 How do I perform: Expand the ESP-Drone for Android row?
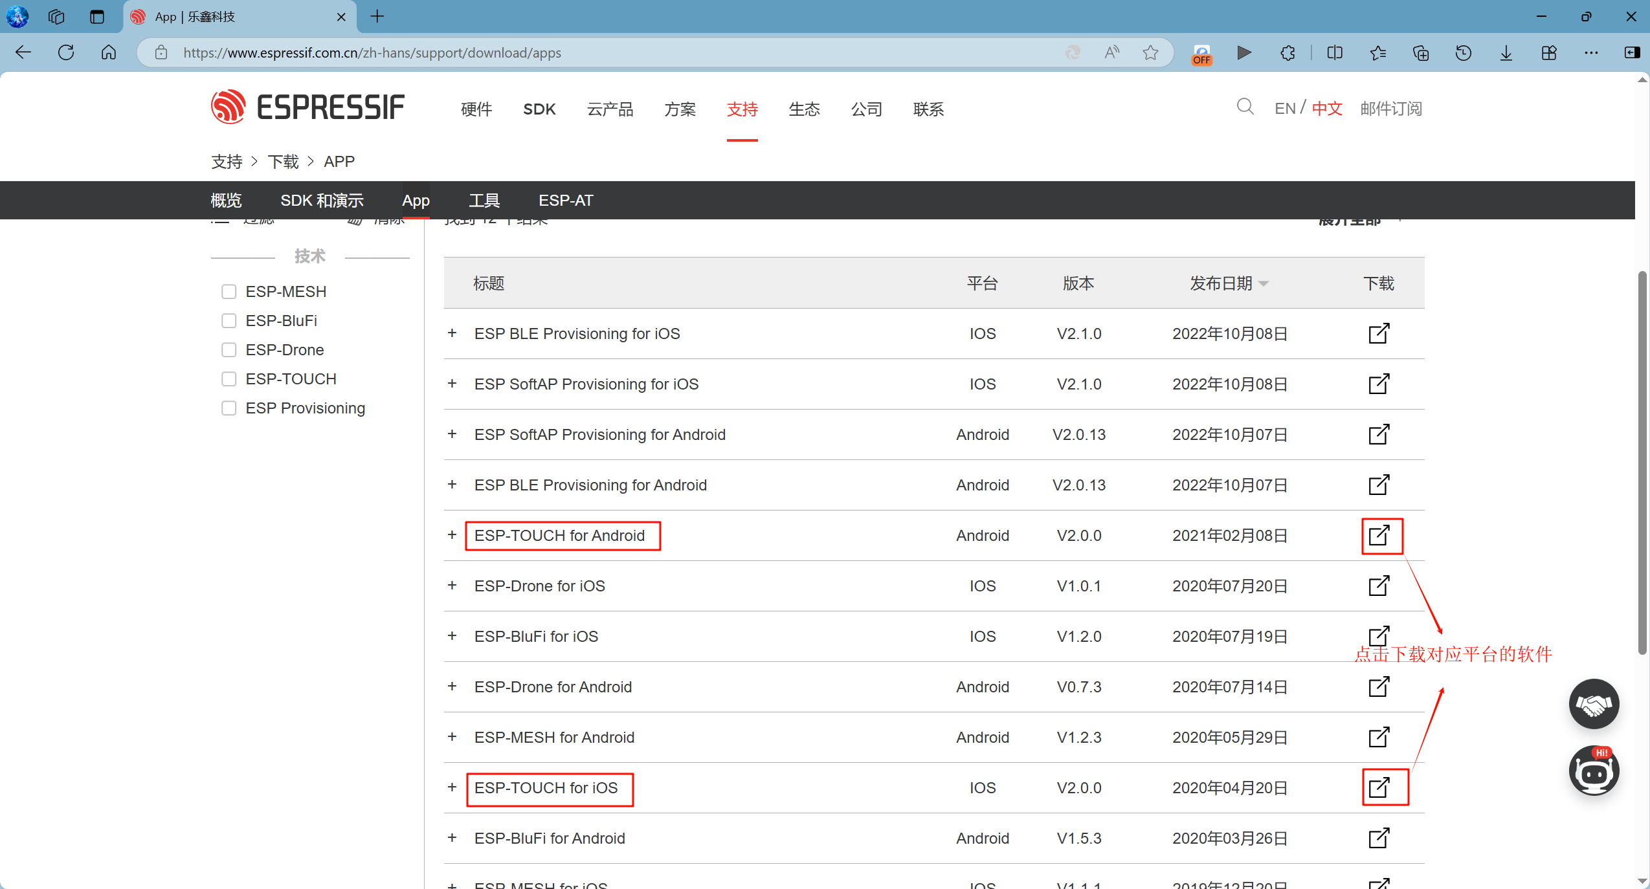pyautogui.click(x=452, y=686)
